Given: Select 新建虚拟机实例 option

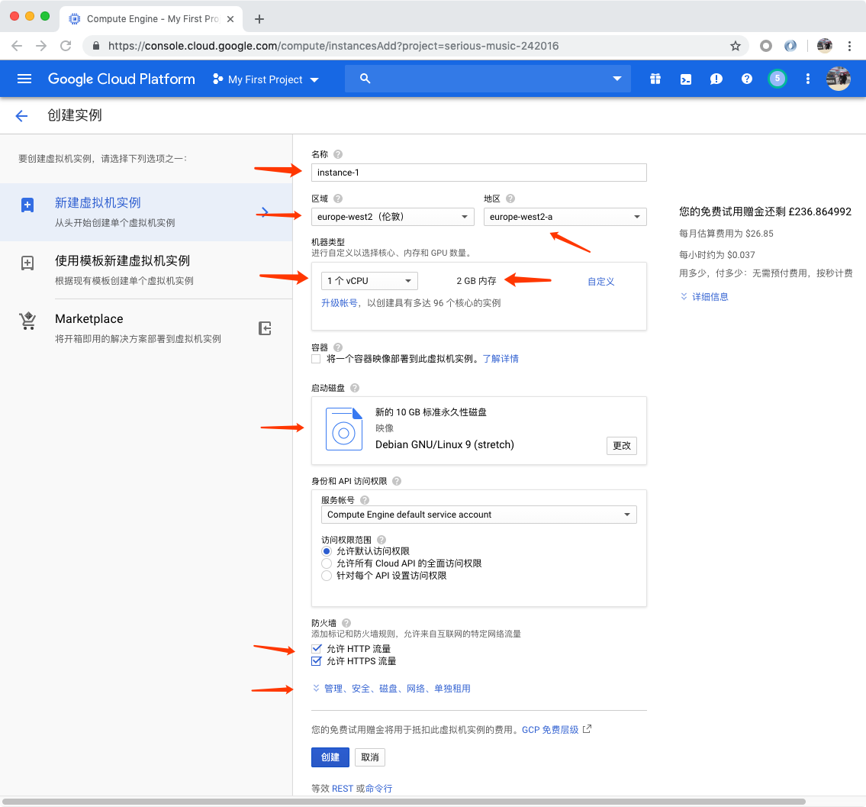Looking at the screenshot, I should pyautogui.click(x=146, y=211).
